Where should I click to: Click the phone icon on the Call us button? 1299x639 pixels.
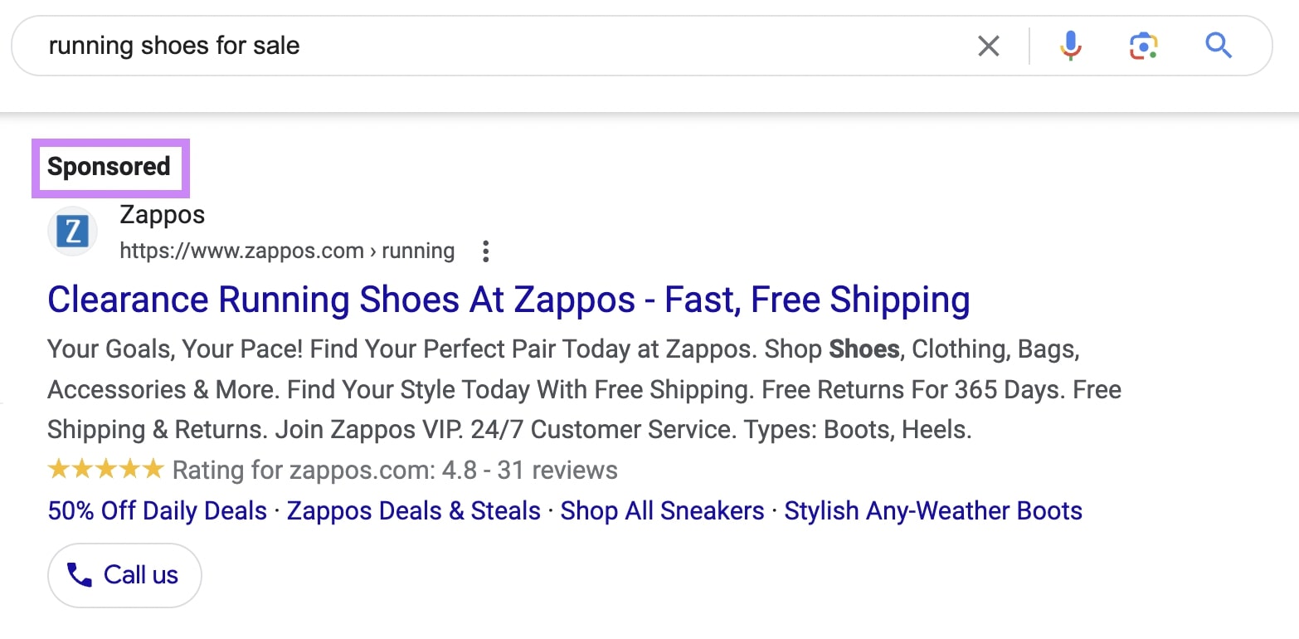[x=80, y=574]
